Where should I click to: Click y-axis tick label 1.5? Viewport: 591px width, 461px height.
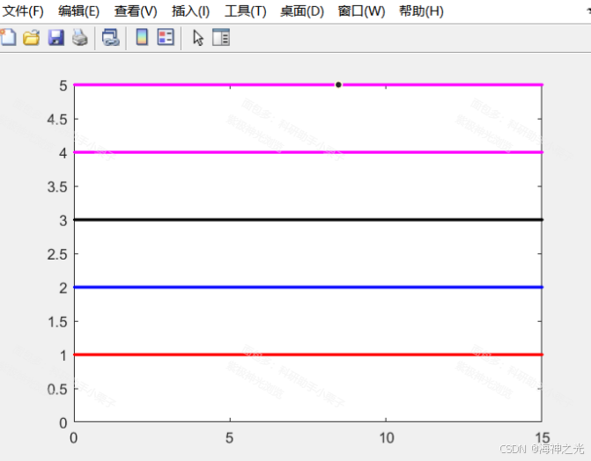pos(57,322)
